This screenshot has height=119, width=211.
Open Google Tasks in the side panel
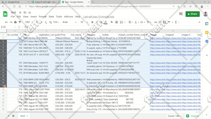click(x=207, y=41)
